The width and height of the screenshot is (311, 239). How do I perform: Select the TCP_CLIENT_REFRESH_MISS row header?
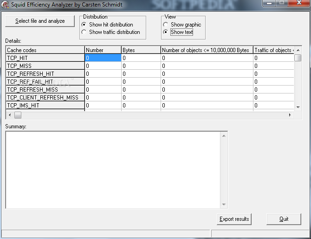(45, 97)
